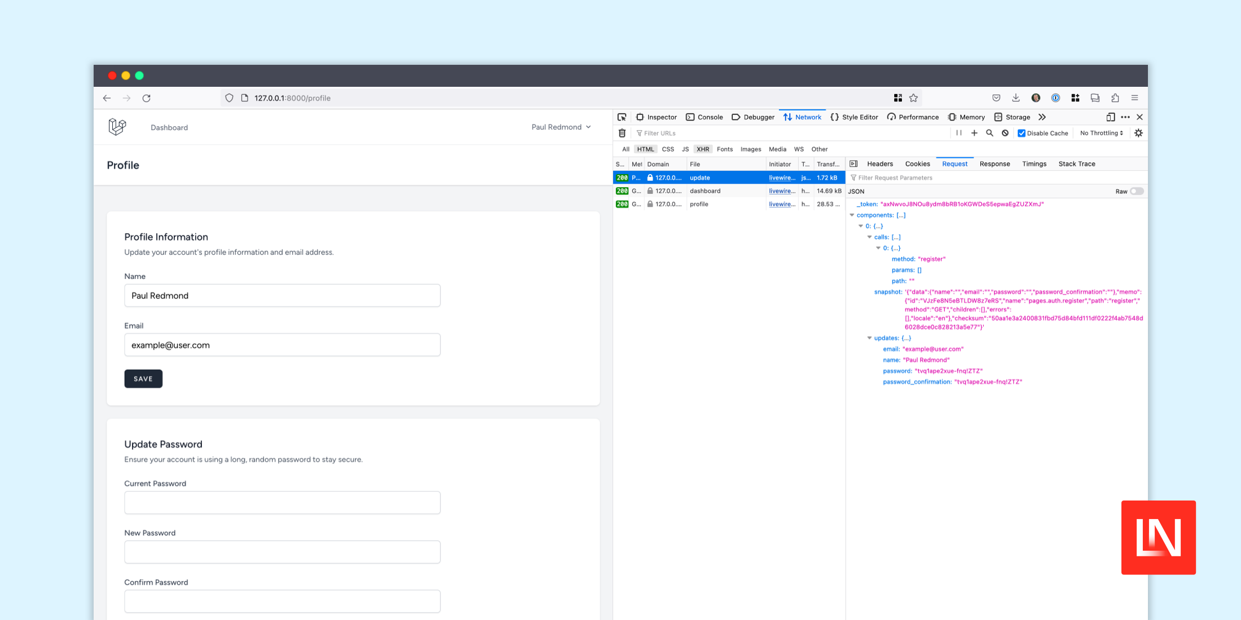Toggle the XHR request type filter
Screen dimensions: 1241x620
pyautogui.click(x=703, y=149)
